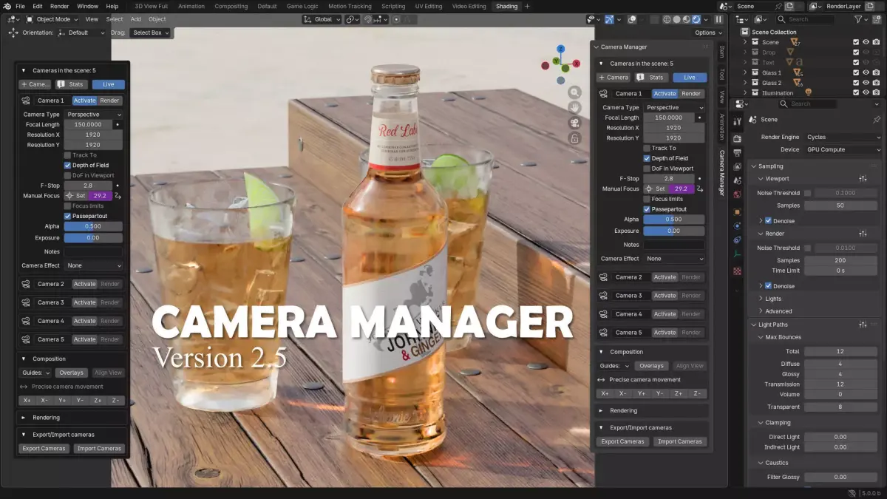Image resolution: width=887 pixels, height=499 pixels.
Task: Enable Track To checkbox in sidebar Camera Manager
Action: point(647,148)
